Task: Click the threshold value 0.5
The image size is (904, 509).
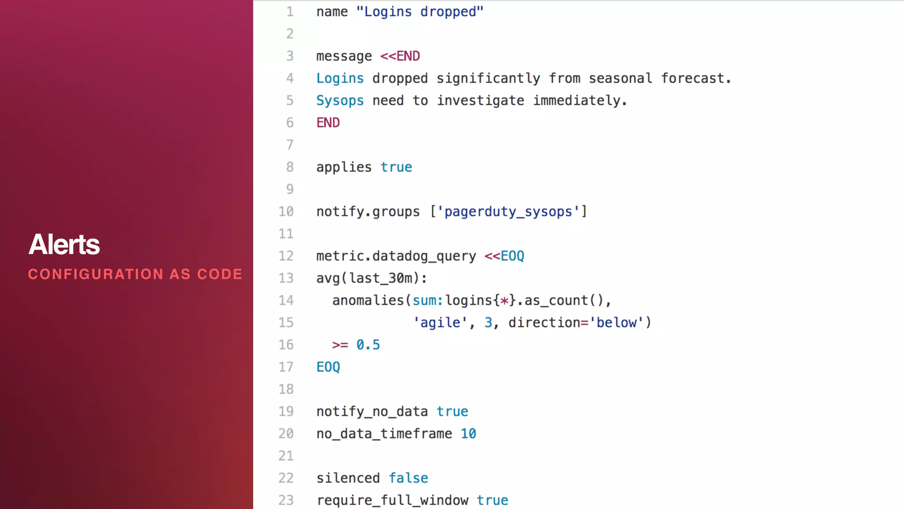Action: (368, 345)
